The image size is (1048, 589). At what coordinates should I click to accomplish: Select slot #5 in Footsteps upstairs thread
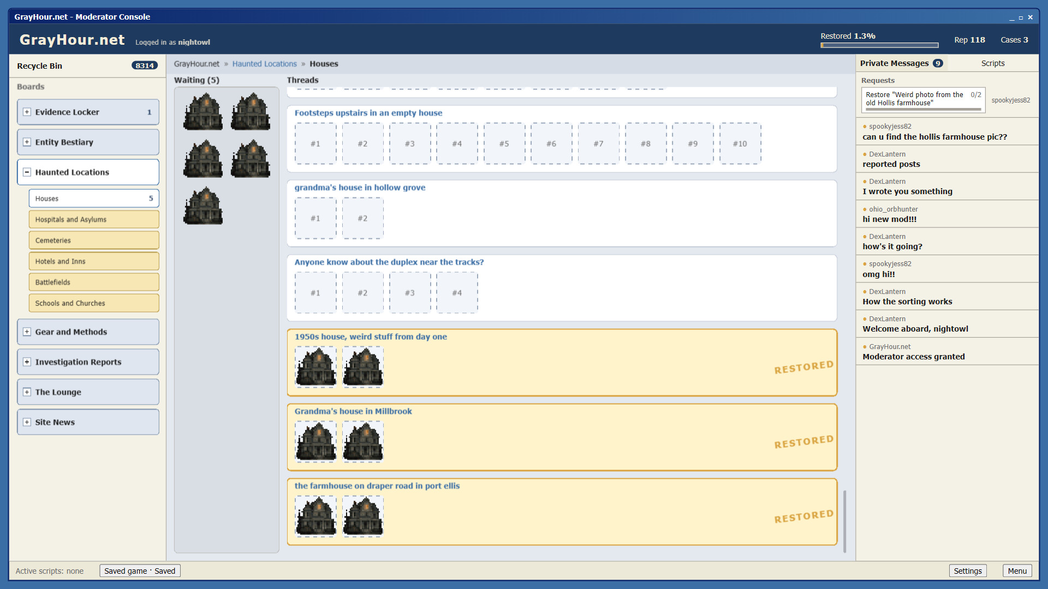click(x=504, y=143)
